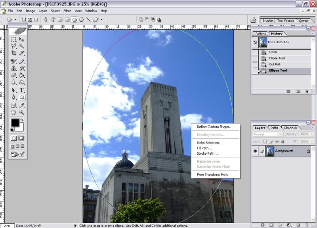317x228 pixels.
Task: Open the Opacity slider arrow
Action: click(311, 134)
